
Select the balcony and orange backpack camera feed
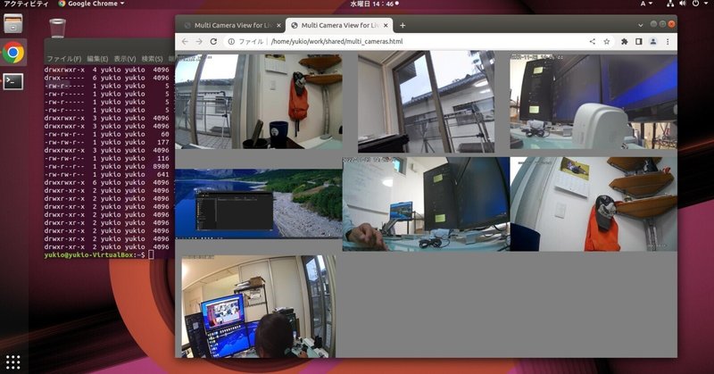(259, 102)
